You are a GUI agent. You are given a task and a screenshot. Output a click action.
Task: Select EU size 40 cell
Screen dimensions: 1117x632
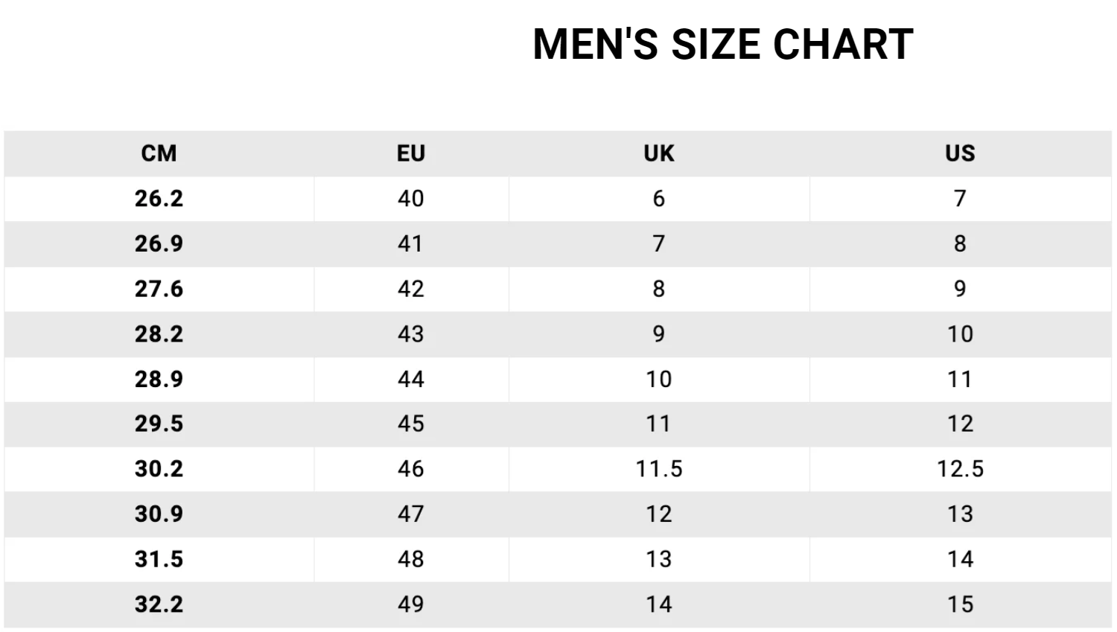[411, 199]
